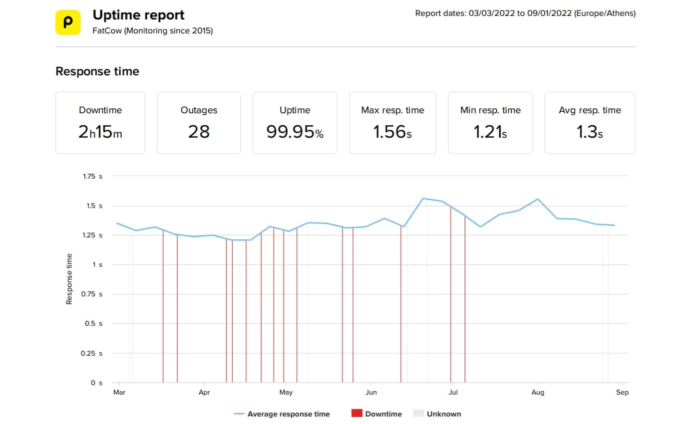This screenshot has height=424, width=681.
Task: Open the Outages 28 stat card
Action: pos(199,123)
